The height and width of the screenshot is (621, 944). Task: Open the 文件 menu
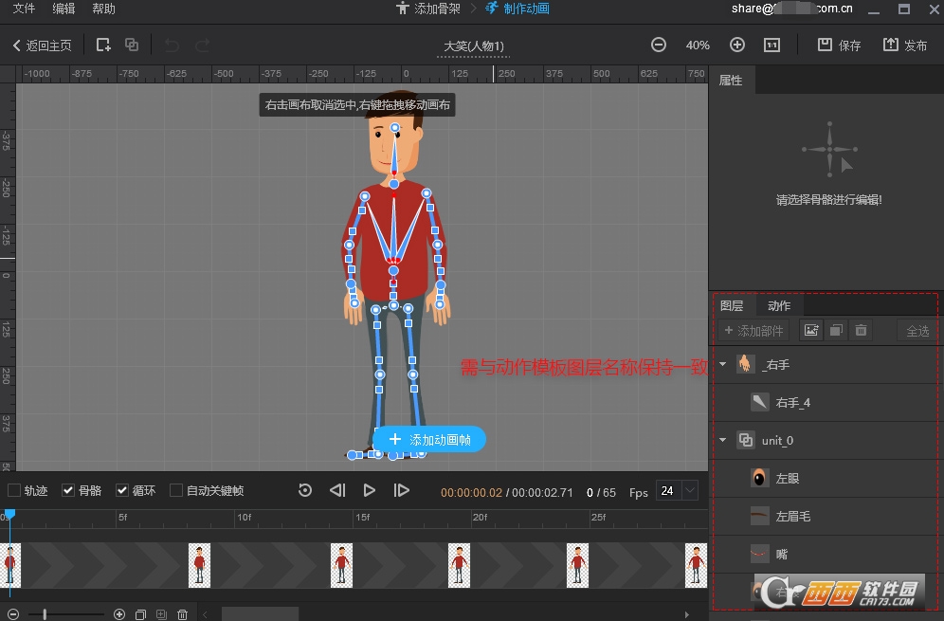point(24,9)
